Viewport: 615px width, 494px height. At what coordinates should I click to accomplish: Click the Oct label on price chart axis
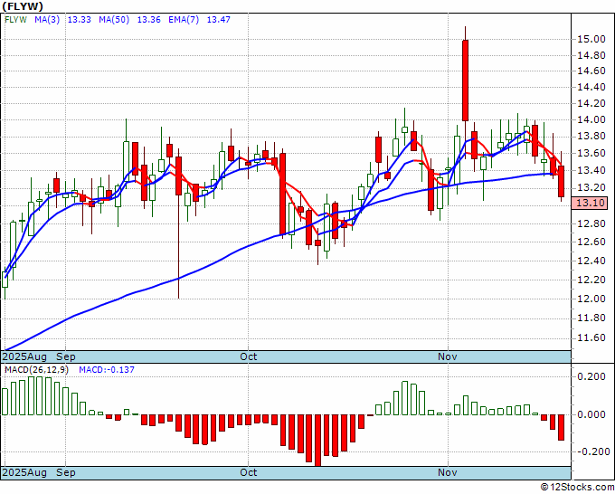249,356
